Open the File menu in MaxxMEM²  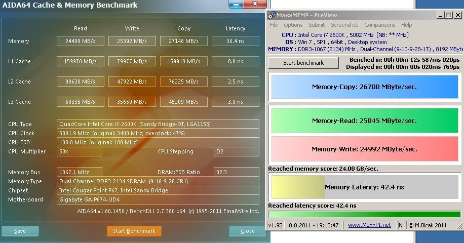274,25
